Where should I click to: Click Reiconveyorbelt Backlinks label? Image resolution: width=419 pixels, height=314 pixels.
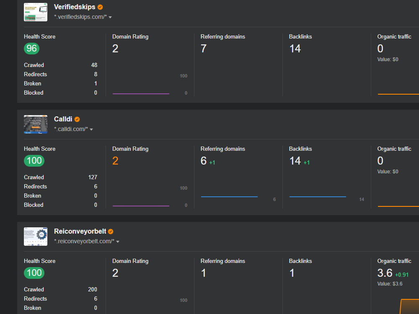300,261
